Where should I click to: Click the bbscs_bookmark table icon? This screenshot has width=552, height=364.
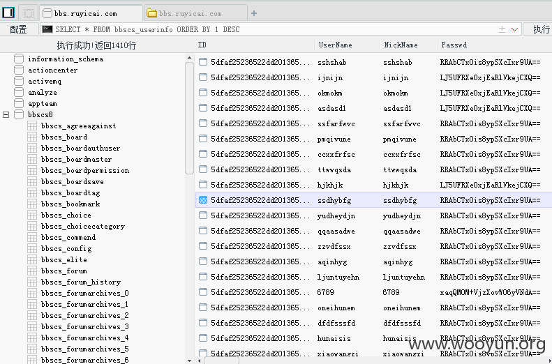pyautogui.click(x=32, y=204)
